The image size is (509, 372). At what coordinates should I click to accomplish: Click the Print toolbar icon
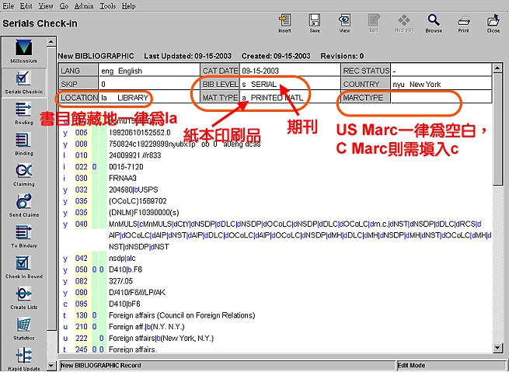[x=463, y=23]
